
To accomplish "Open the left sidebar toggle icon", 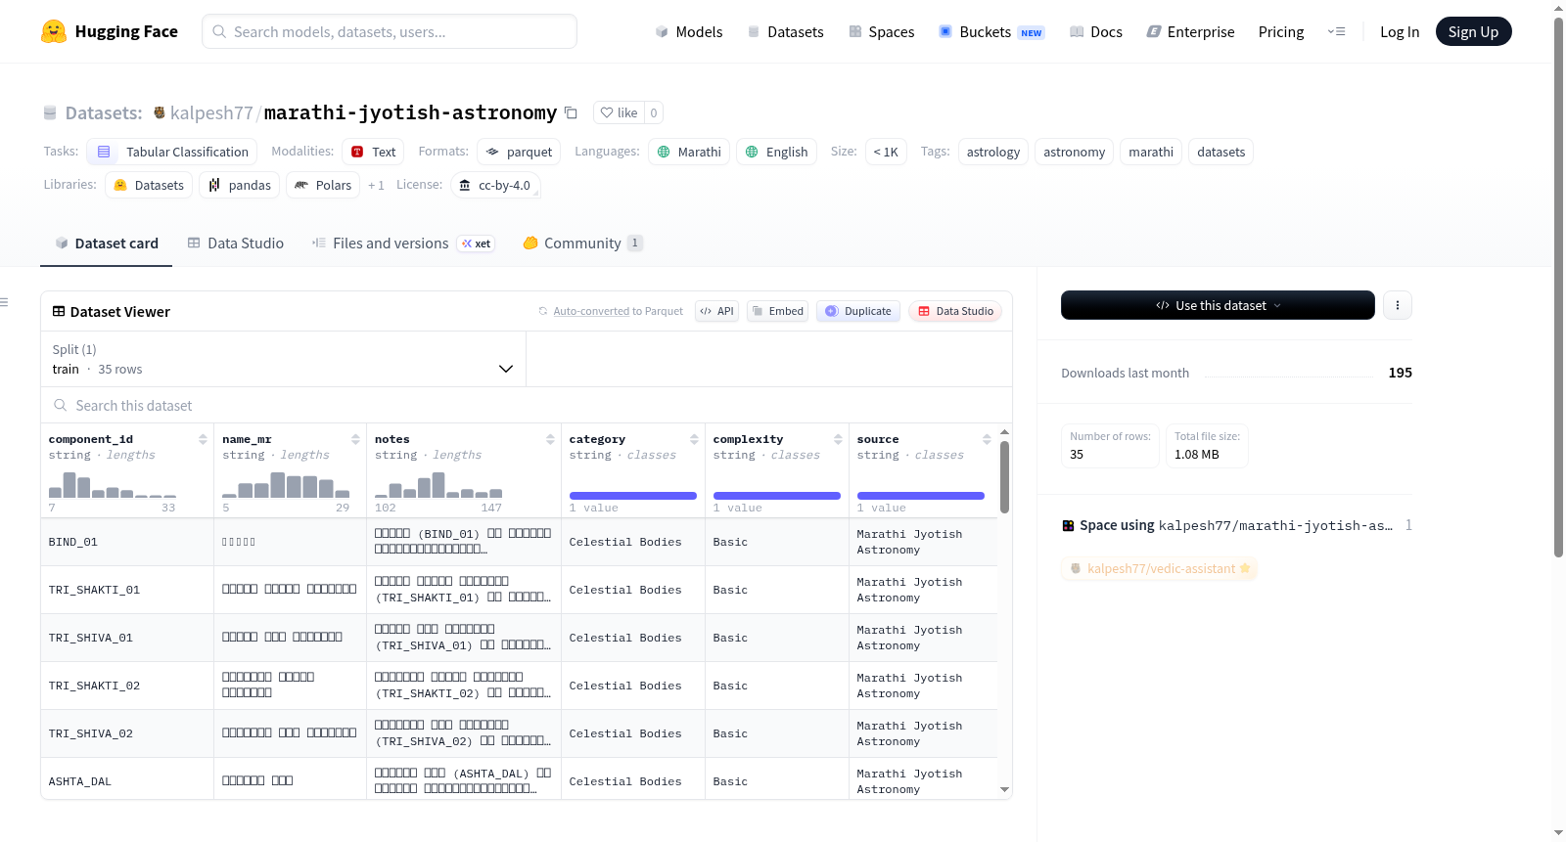I will tap(4, 302).
